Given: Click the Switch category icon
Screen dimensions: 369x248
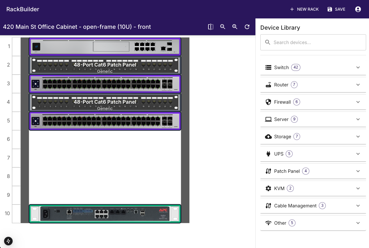Looking at the screenshot, I should click(268, 67).
